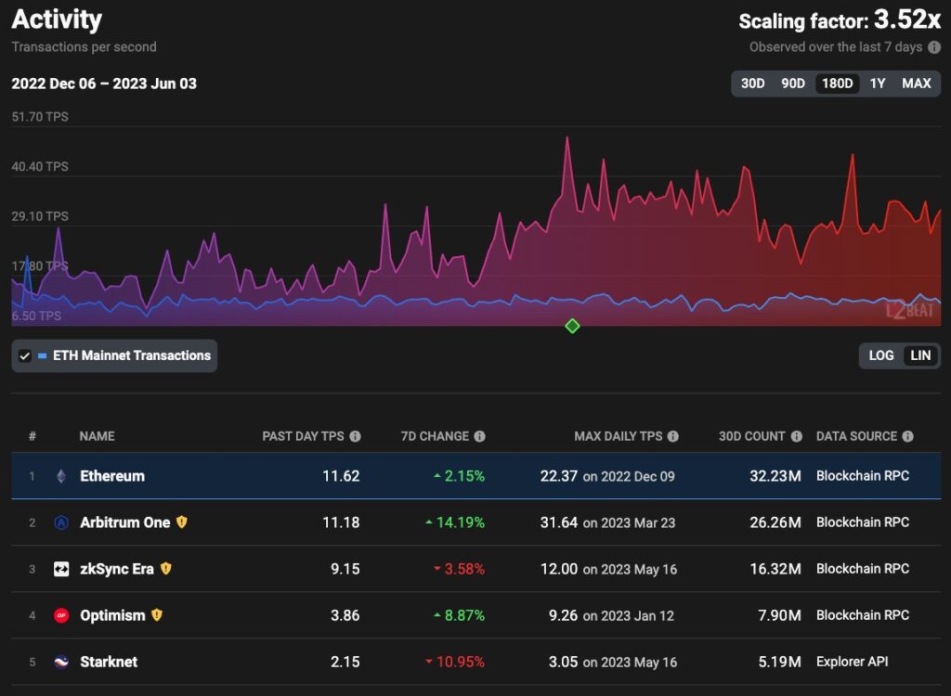This screenshot has width=951, height=696.
Task: Click the green diamond marker on chart
Action: click(x=572, y=326)
